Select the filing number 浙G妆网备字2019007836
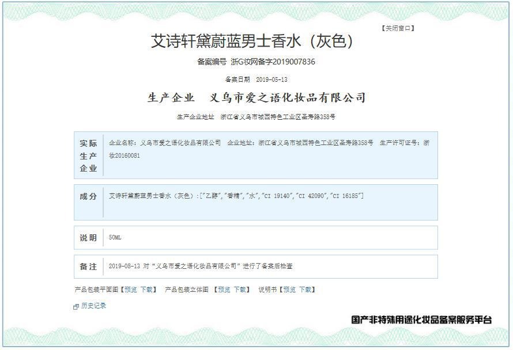The height and width of the screenshot is (350, 513). [273, 62]
